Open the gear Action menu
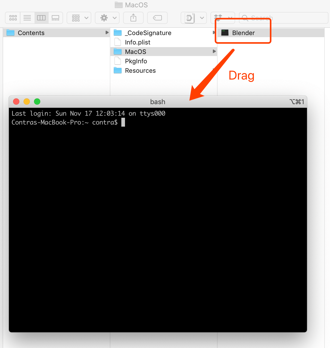This screenshot has width=330, height=348. (107, 18)
